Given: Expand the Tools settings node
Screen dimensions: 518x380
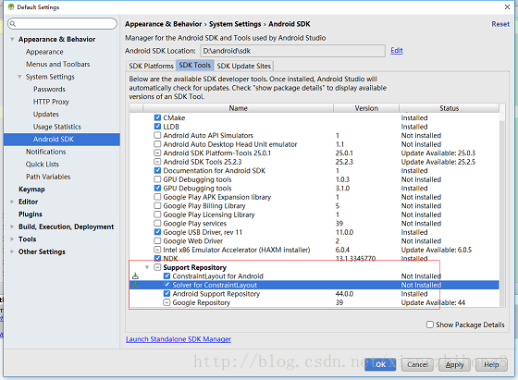Looking at the screenshot, I should pos(12,239).
